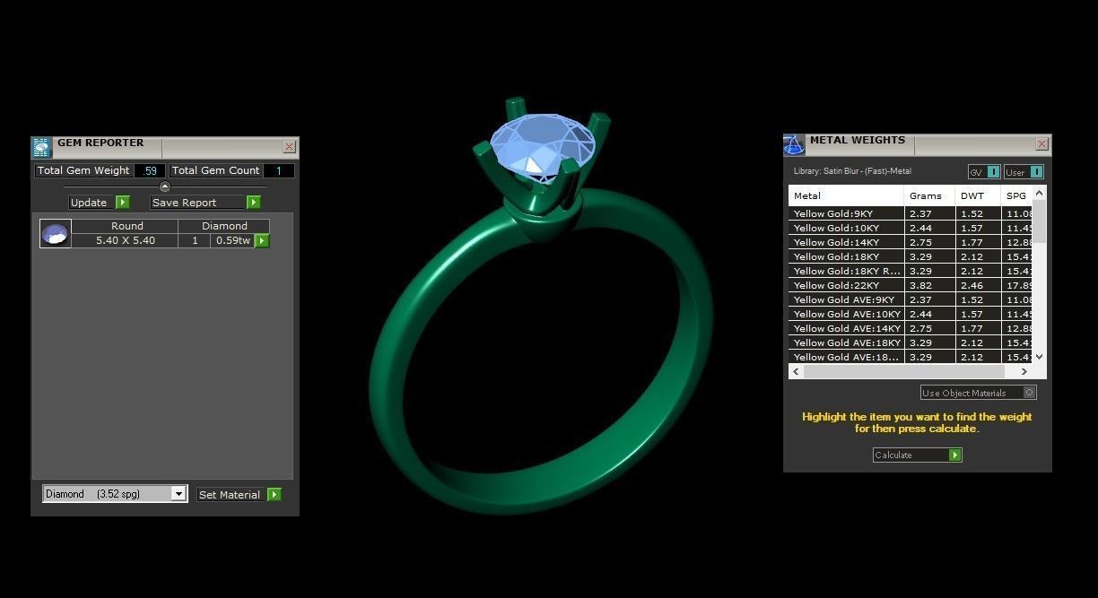This screenshot has width=1098, height=598.
Task: Click the 5.40 X 5.40 gem size cell
Action: [x=126, y=240]
